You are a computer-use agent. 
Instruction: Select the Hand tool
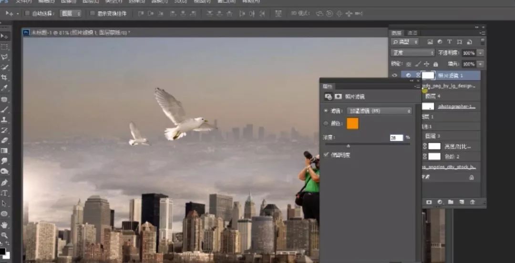coord(5,225)
